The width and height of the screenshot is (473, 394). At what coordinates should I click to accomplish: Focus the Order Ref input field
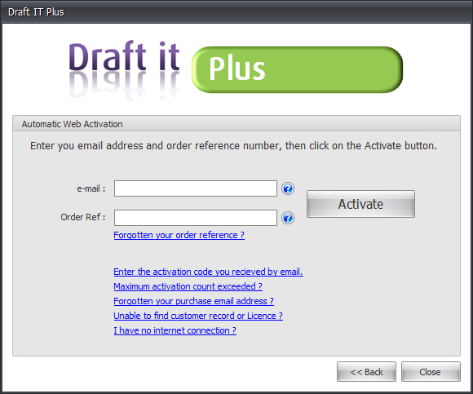(x=196, y=218)
